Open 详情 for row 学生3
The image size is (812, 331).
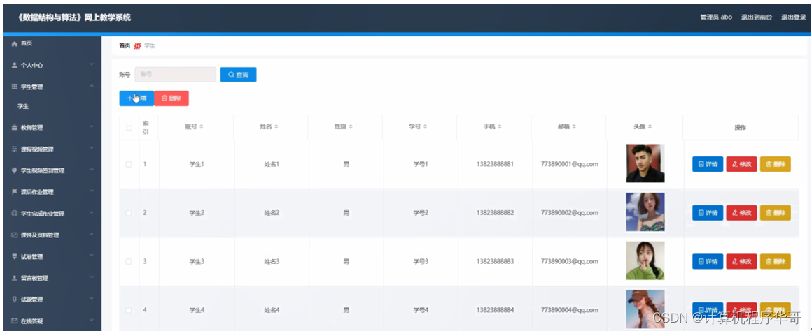(708, 262)
